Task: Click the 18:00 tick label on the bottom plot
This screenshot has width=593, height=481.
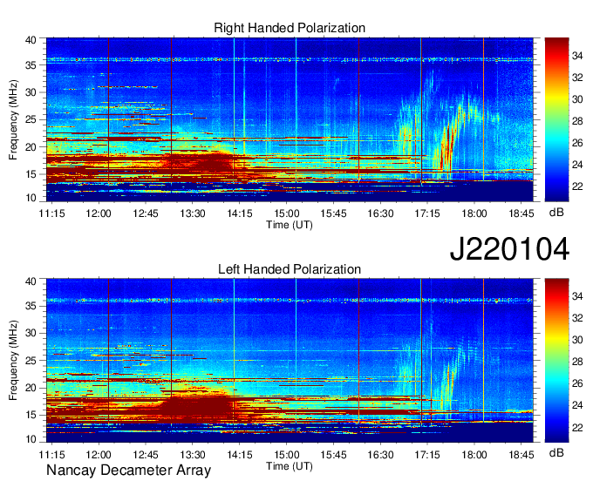Action: coord(474,455)
